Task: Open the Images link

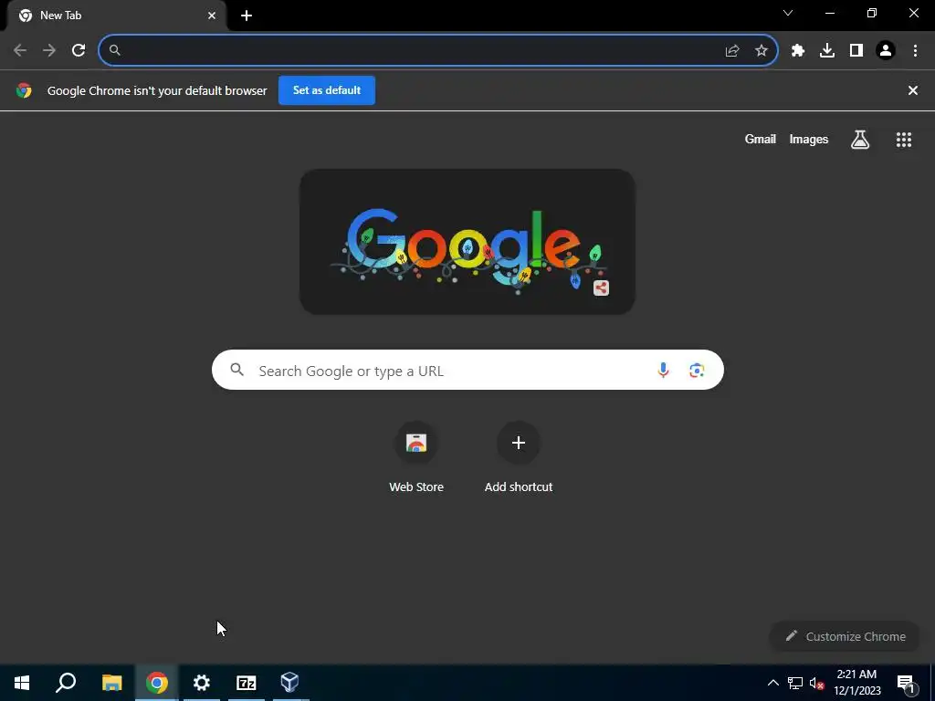Action: (809, 139)
